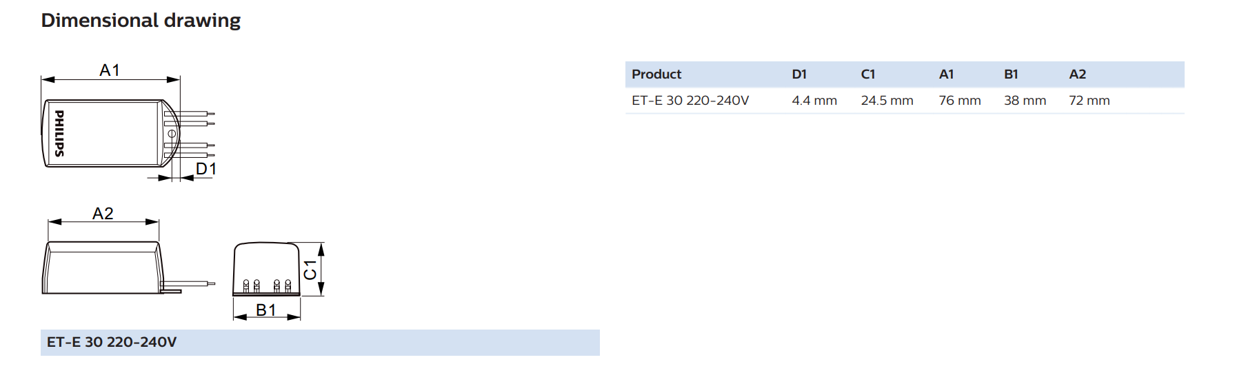
Task: Click the C1 column header in table
Action: tap(868, 74)
